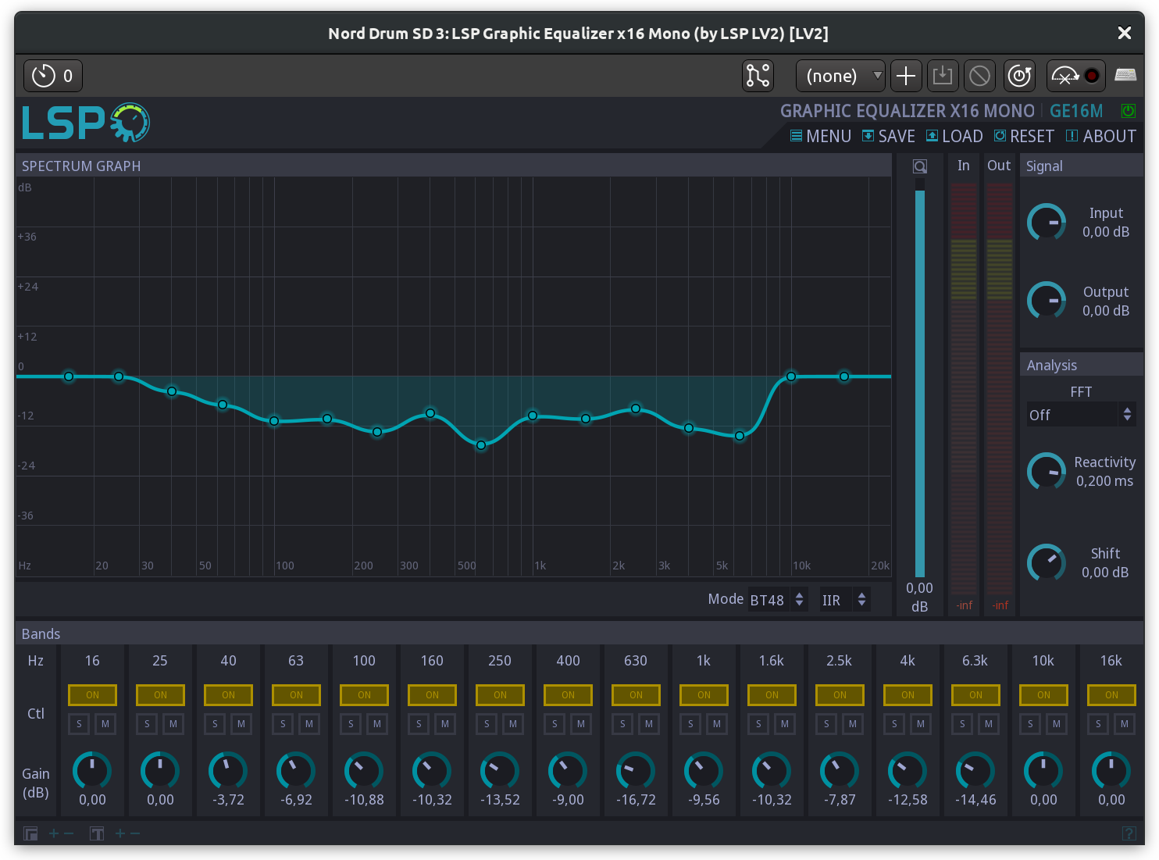Click the vertical zoom gain slider
Image resolution: width=1159 pixels, height=860 pixels.
click(920, 378)
